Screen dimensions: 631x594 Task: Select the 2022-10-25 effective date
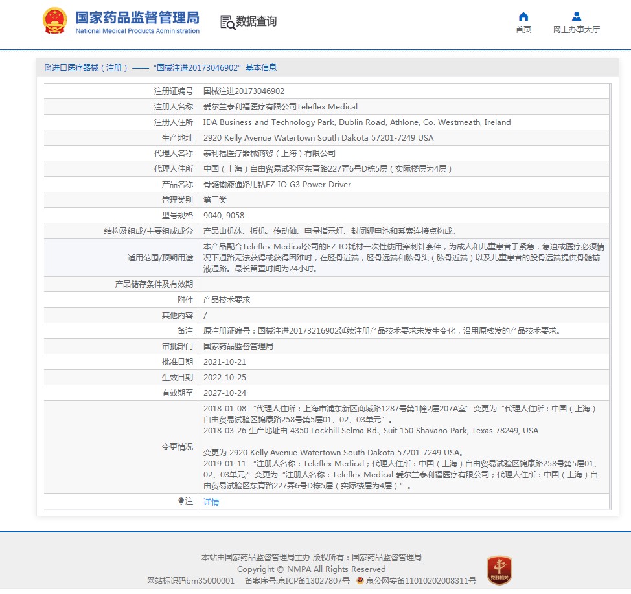click(225, 378)
